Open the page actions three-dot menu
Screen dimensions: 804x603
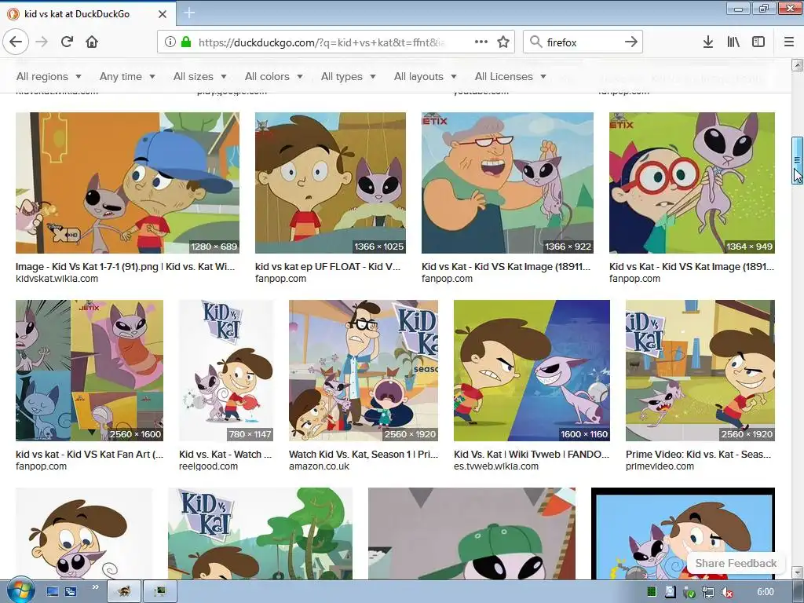481,42
